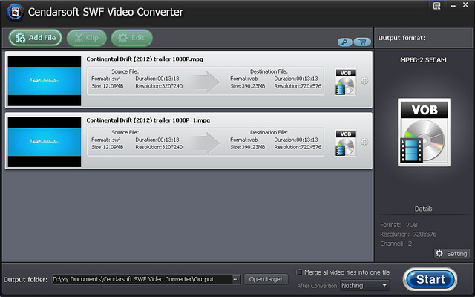This screenshot has width=475, height=297.
Task: Click Open target button
Action: [x=266, y=279]
